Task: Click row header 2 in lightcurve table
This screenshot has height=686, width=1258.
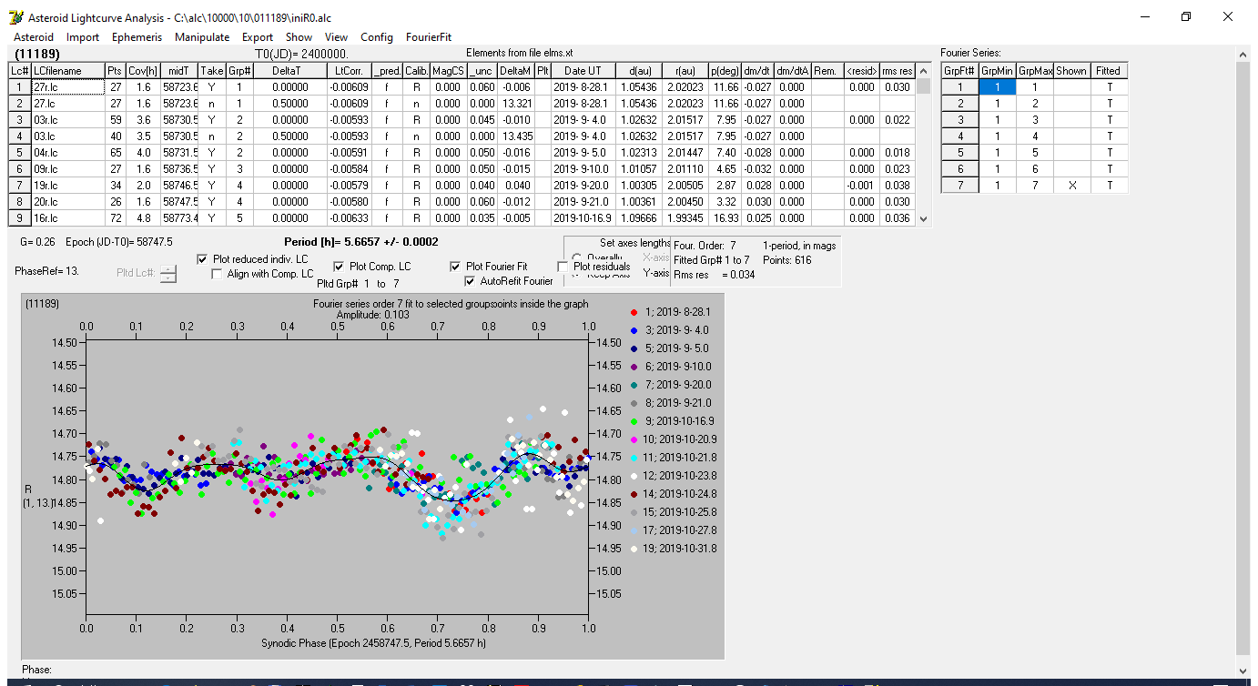Action: click(20, 104)
